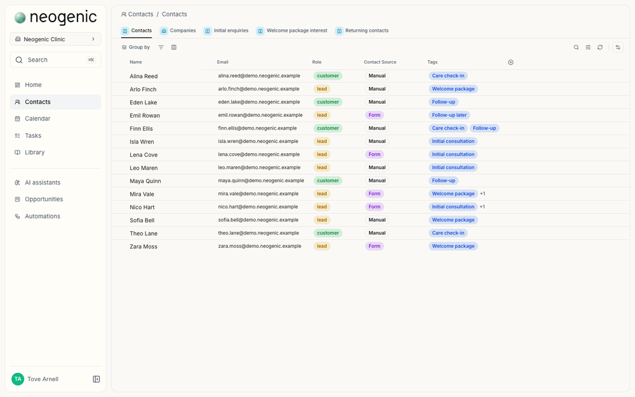Expand the Neogenic Clinic workspace switcher
This screenshot has width=635, height=397.
pos(55,39)
